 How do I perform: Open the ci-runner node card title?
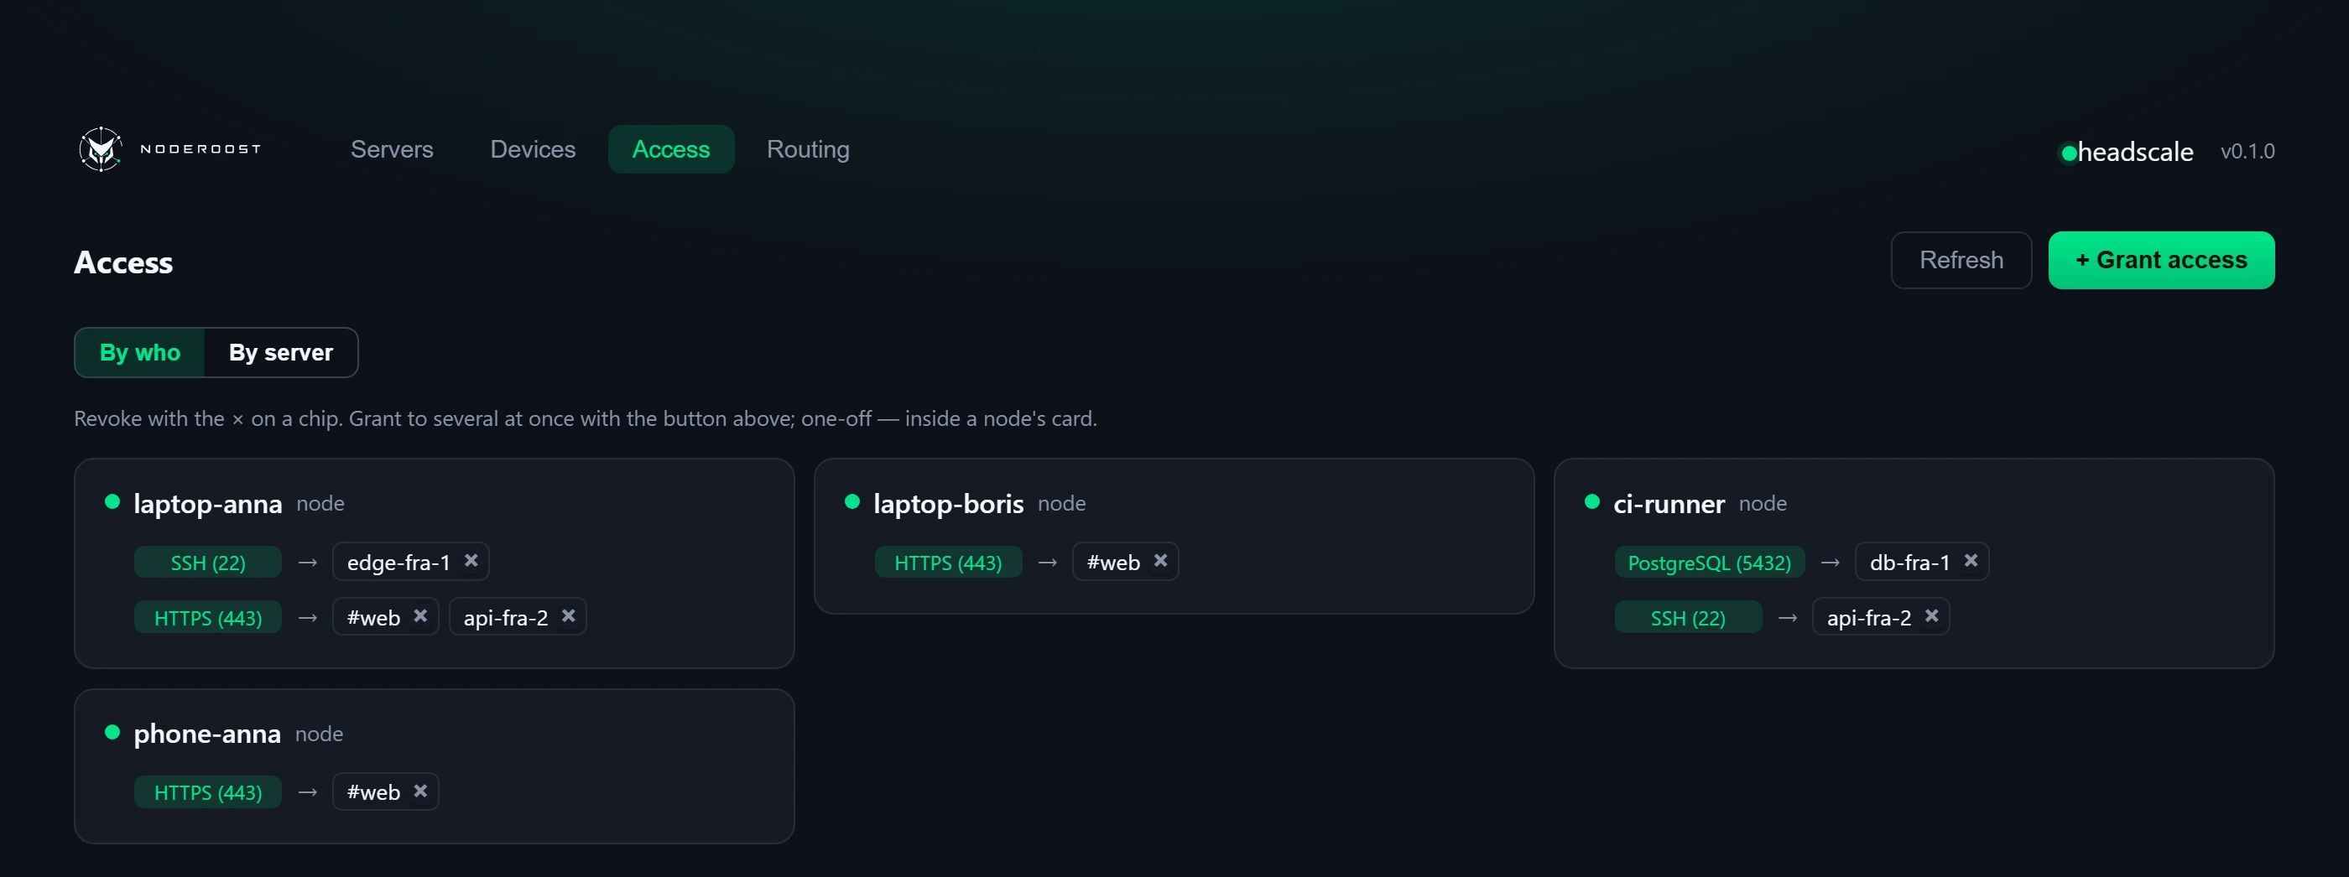[1669, 503]
